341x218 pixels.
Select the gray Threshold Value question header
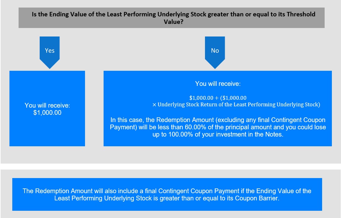coord(171,18)
